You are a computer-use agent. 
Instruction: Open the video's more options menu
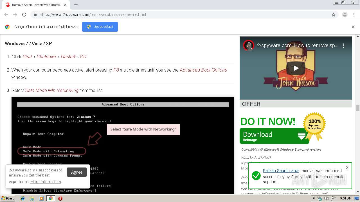tap(343, 45)
